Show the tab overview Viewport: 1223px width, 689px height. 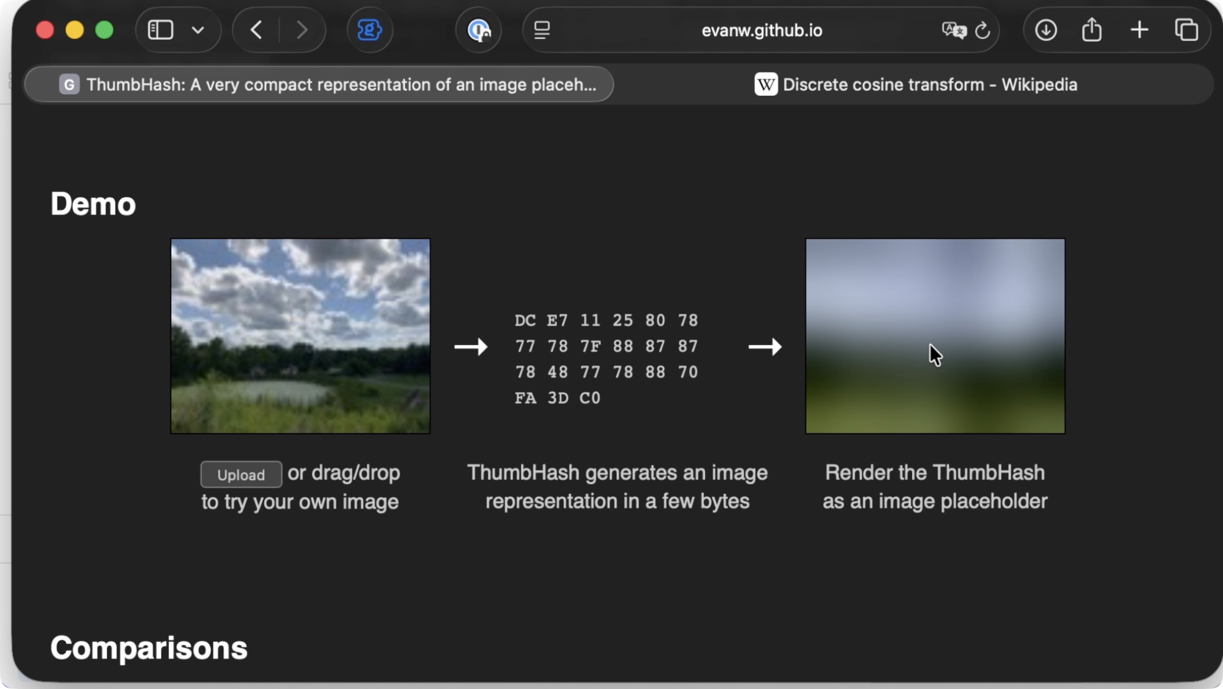pyautogui.click(x=1186, y=30)
